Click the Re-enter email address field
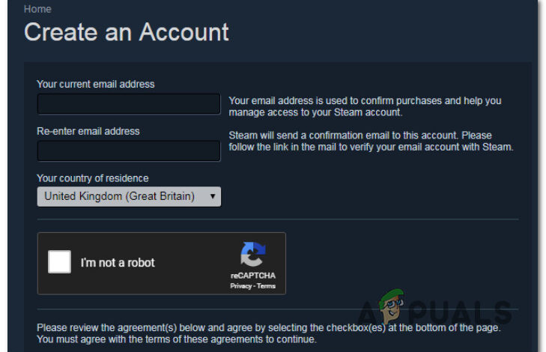Viewport: 546px width, 352px height. point(129,151)
